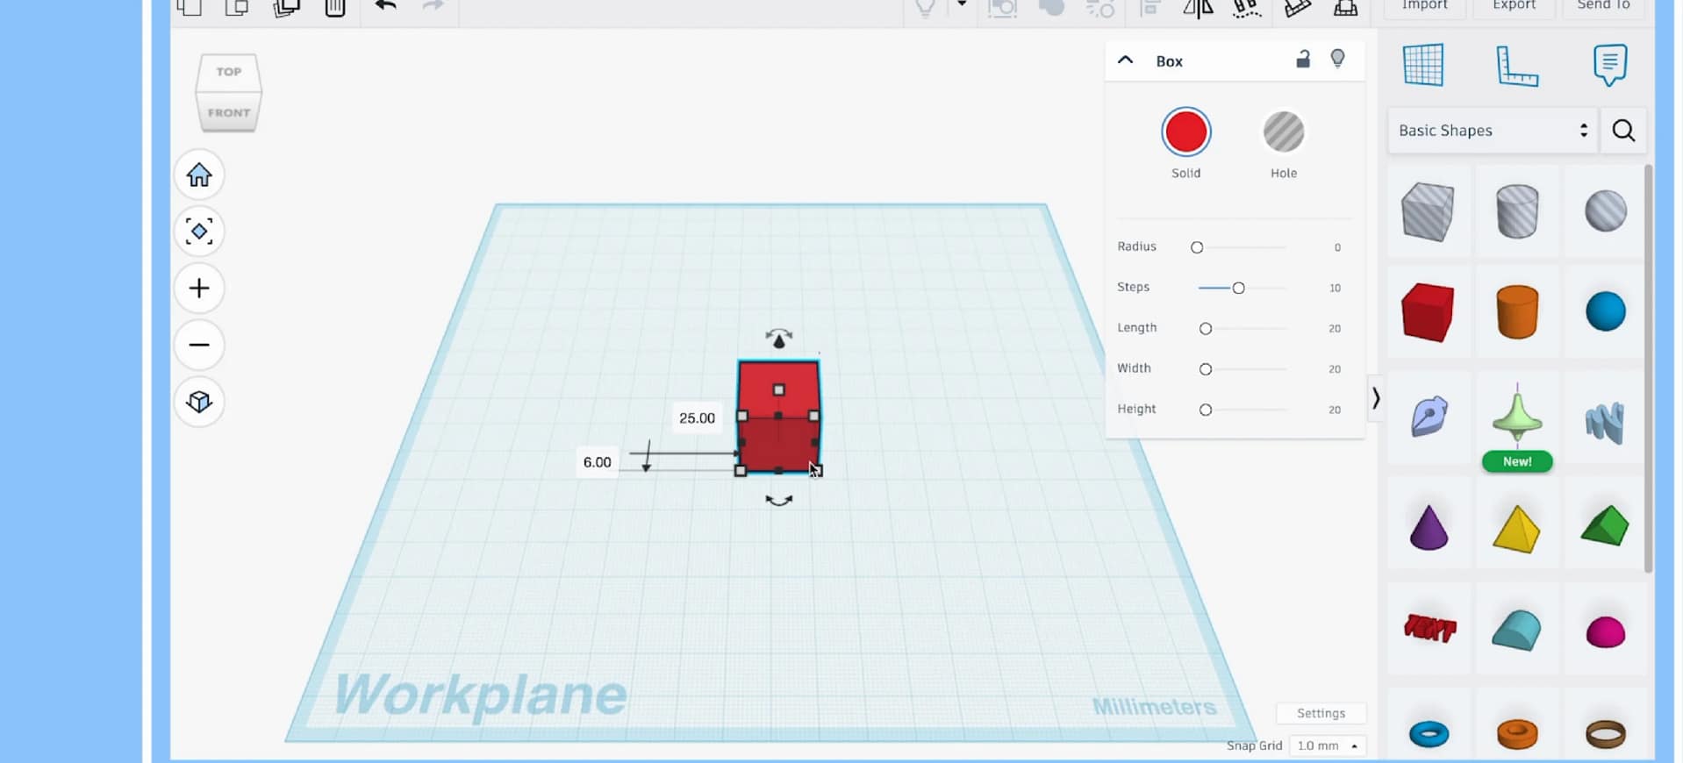Click the 25.00 dimension label
The width and height of the screenshot is (1683, 763).
[697, 418]
